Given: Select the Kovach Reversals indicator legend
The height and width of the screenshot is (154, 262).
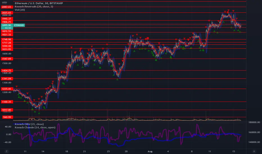Looking at the screenshot, I should (34, 6).
